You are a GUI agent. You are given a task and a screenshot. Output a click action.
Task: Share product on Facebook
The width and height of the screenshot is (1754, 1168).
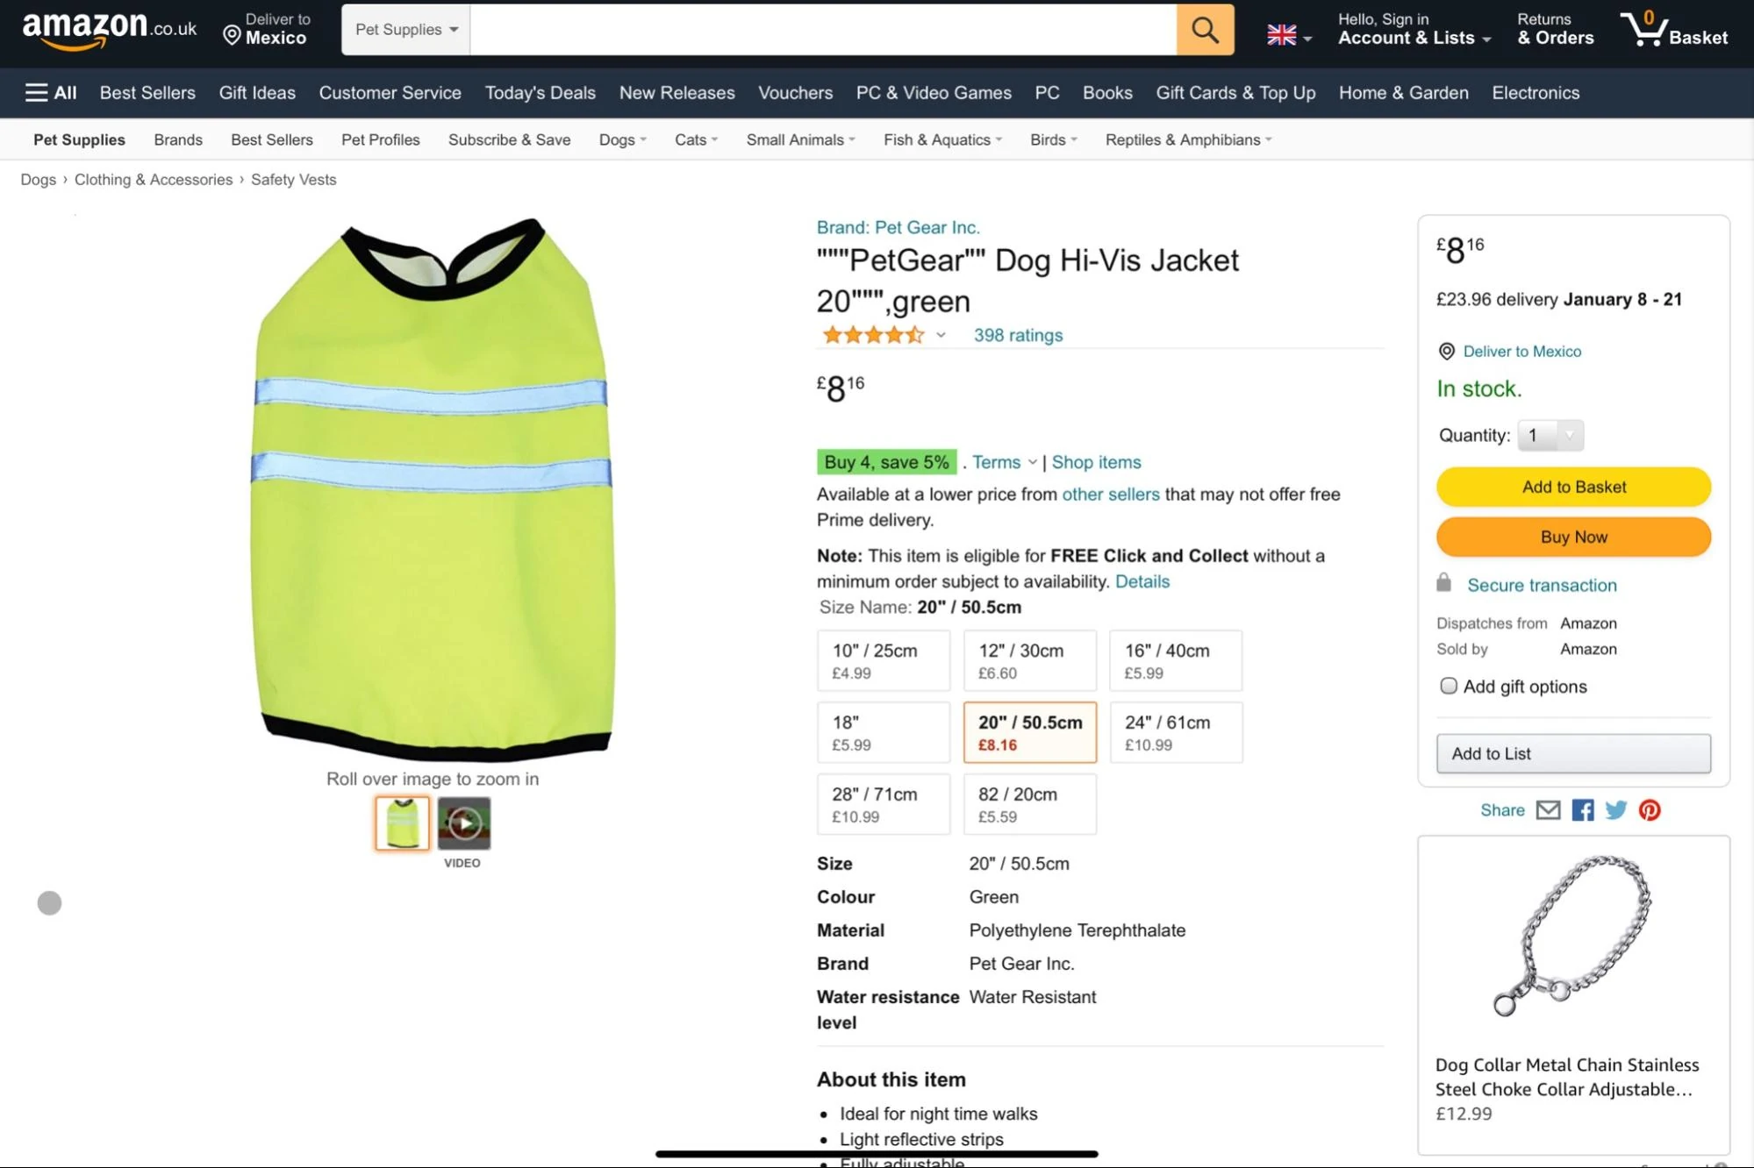coord(1582,810)
